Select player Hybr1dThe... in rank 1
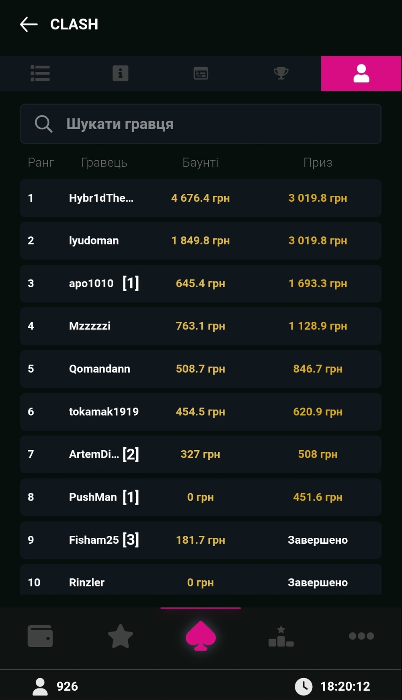 101,198
